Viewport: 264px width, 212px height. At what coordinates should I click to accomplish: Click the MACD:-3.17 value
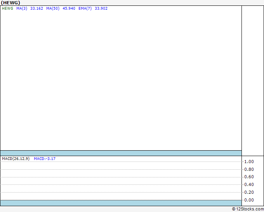click(45, 159)
